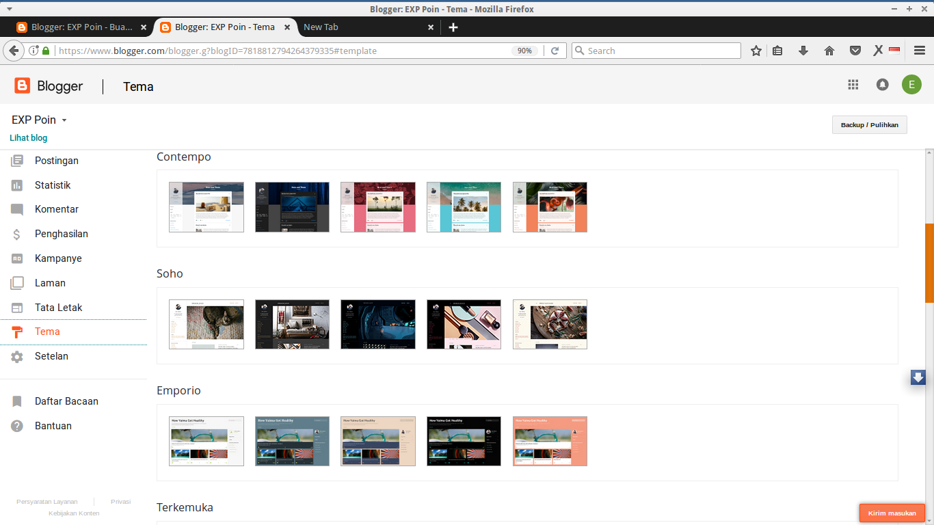Open the Firefox downloads arrow icon
934x525 pixels.
pyautogui.click(x=803, y=51)
